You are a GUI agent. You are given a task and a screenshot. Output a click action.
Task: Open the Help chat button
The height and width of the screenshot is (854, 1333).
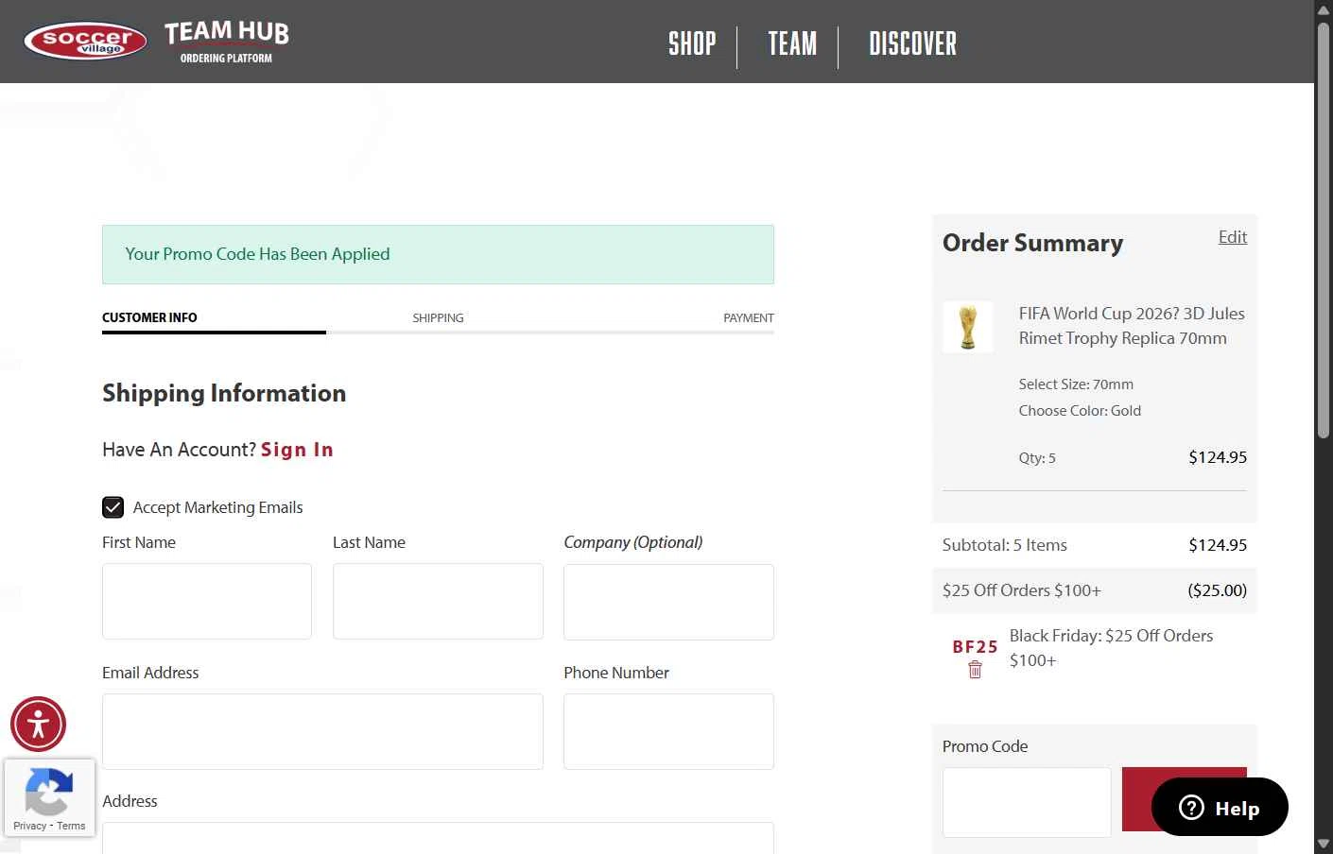pos(1220,807)
